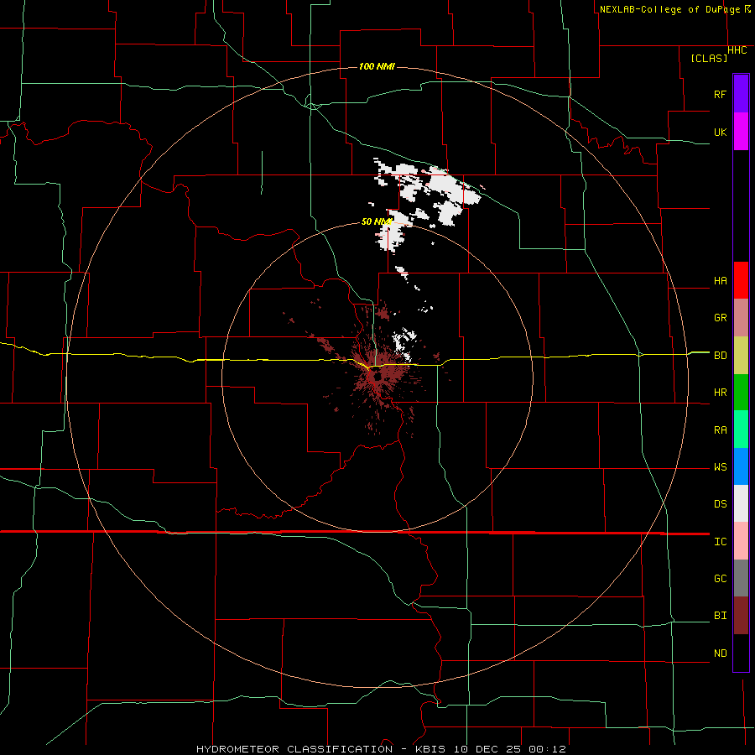Viewport: 755px width, 755px height.
Task: Click the DS white legend color swatch
Action: [741, 503]
